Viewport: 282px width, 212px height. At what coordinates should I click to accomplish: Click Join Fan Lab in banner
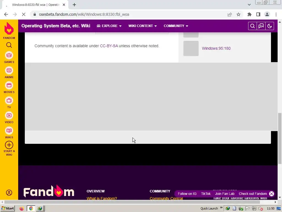pos(225,194)
